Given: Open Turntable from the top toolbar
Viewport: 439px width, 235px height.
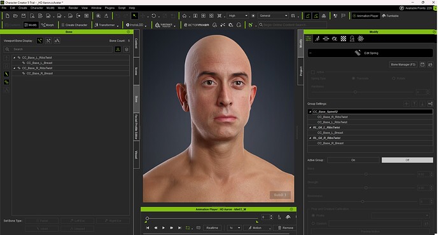Looking at the screenshot, I should point(390,16).
